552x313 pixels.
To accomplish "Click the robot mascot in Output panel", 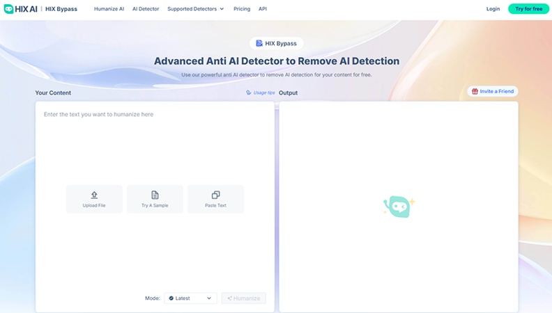I will pos(399,207).
